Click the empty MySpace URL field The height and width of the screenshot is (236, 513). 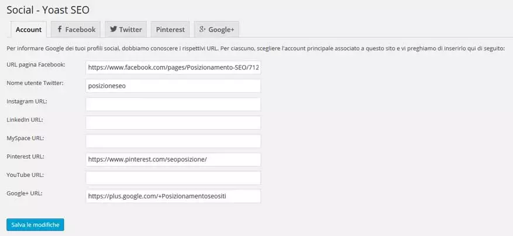click(x=173, y=141)
